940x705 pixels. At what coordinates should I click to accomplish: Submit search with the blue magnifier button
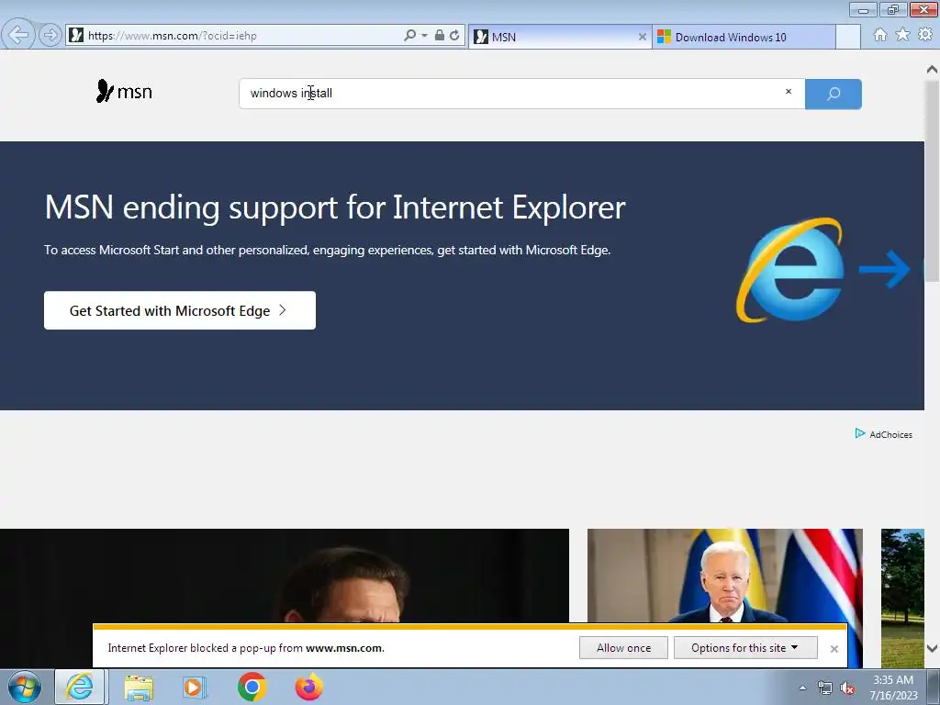[x=834, y=95]
